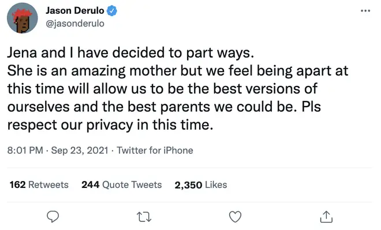Click the blue verified badge
The image size is (381, 230).
tap(112, 11)
